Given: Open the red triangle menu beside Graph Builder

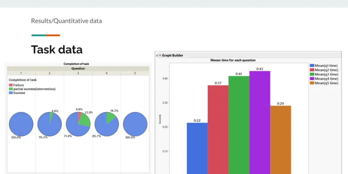Looking at the screenshot, I should [x=160, y=56].
